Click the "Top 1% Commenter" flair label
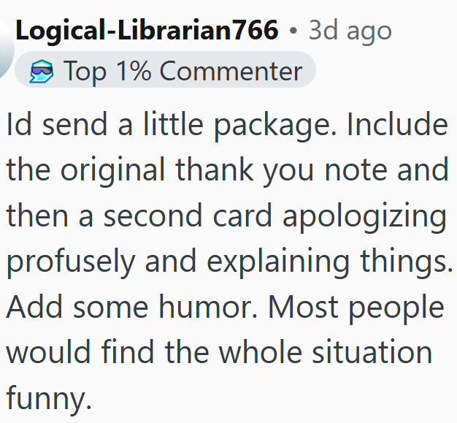 point(182,71)
